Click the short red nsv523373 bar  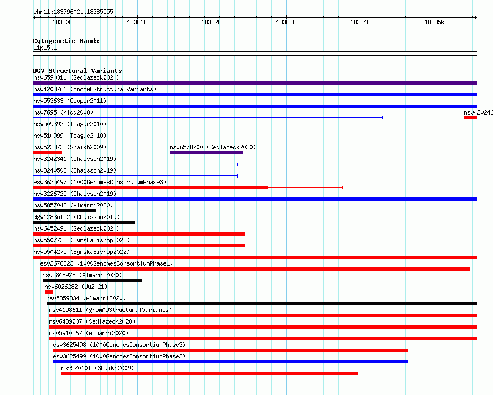pos(47,153)
